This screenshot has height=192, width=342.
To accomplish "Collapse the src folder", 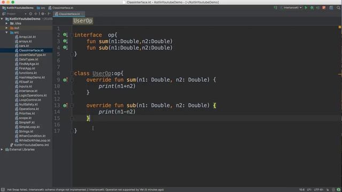I will tap(6, 33).
